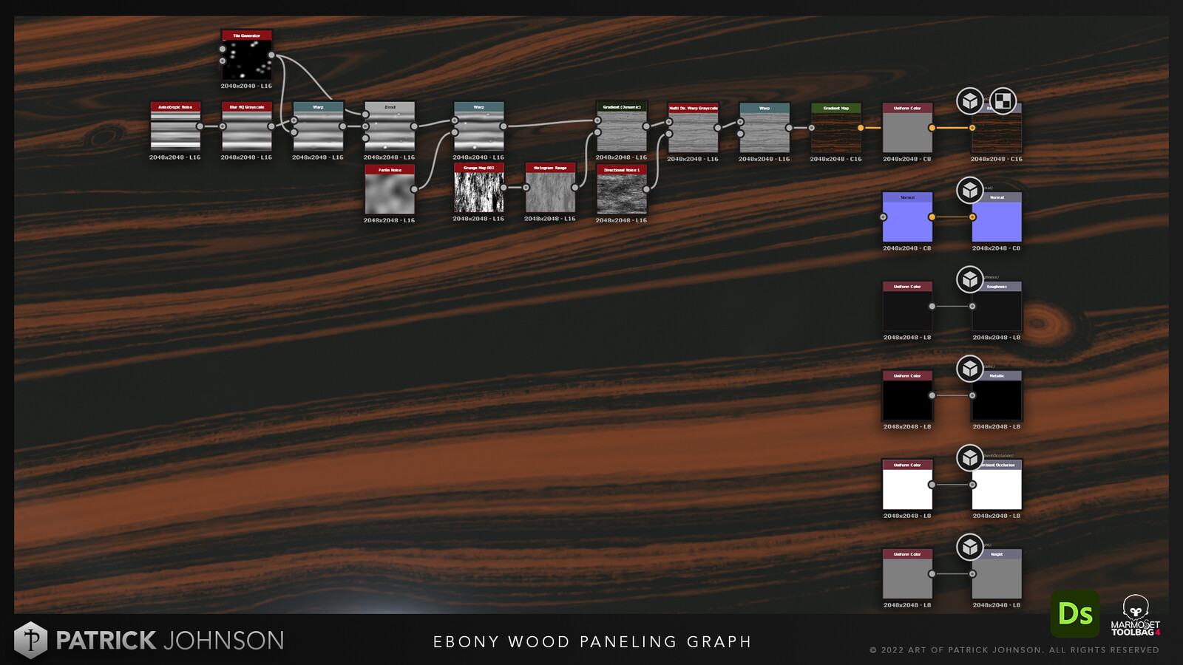Select the Base Color output node
This screenshot has width=1183, height=665.
click(997, 128)
